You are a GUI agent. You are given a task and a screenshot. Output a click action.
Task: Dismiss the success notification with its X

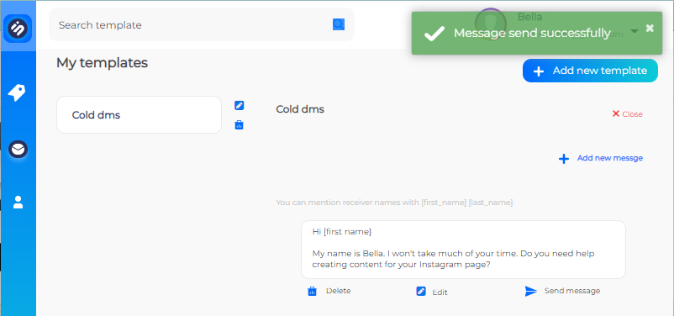(650, 28)
